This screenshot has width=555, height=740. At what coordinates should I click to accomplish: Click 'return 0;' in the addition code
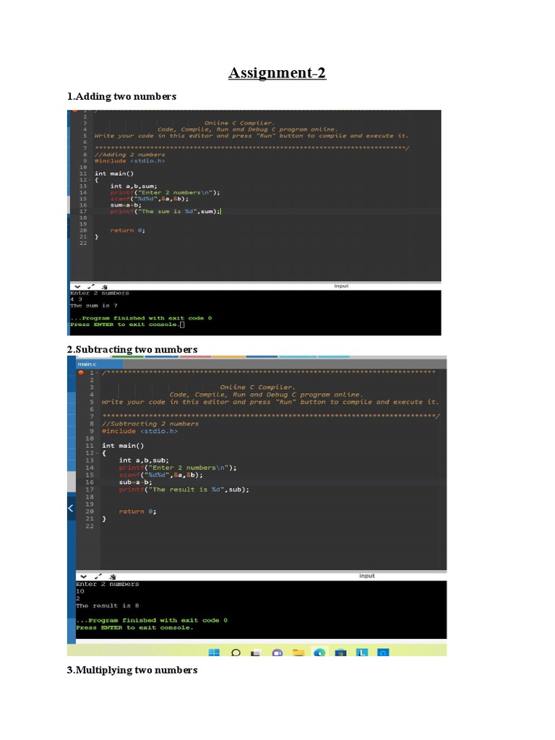click(127, 231)
